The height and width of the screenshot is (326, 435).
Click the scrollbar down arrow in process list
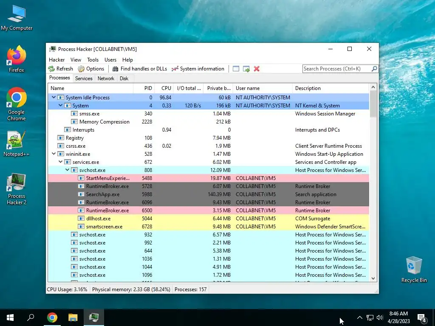coord(373,278)
